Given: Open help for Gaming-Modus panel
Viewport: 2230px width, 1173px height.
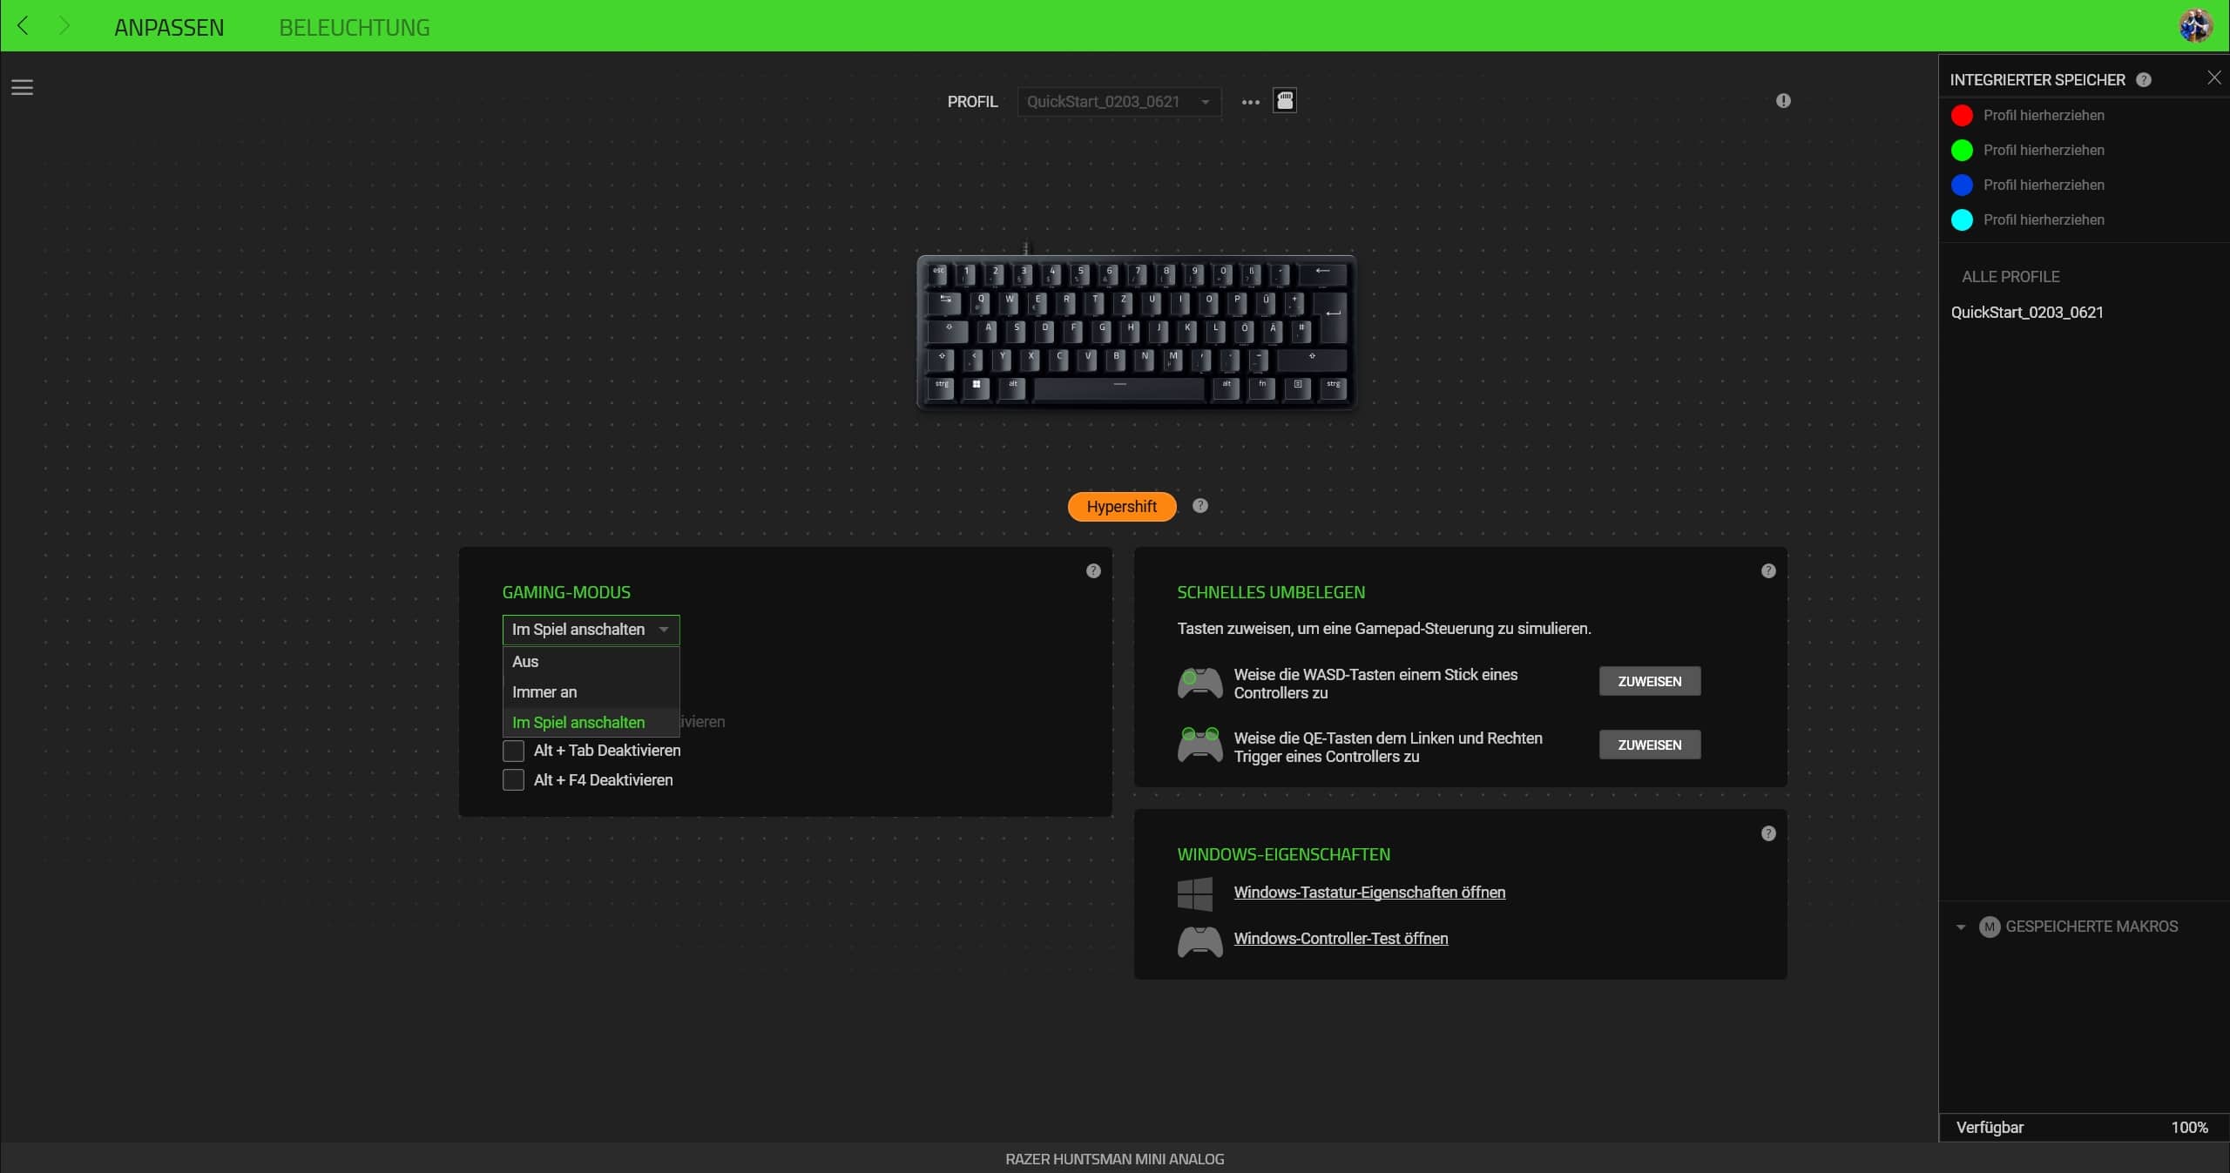Looking at the screenshot, I should 1093,571.
